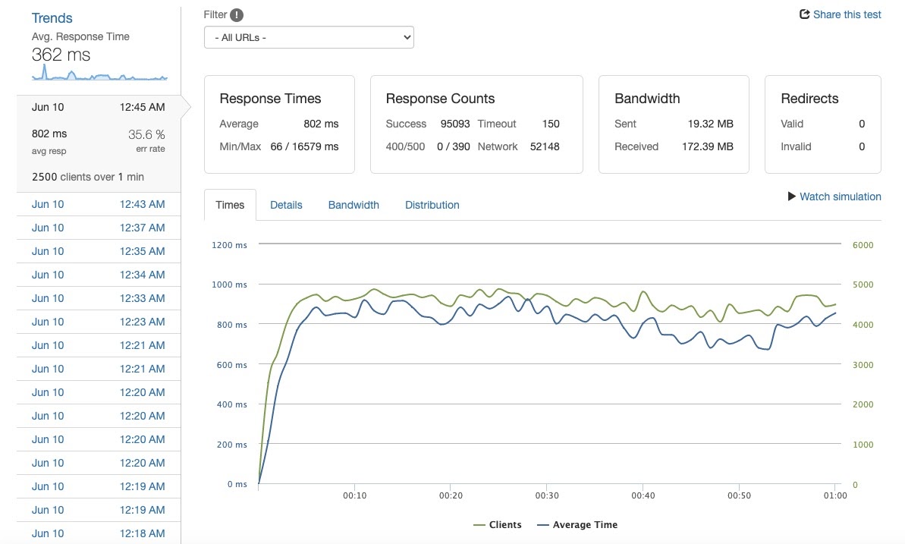905x544 pixels.
Task: Click the Timeout count 150
Action: 551,124
